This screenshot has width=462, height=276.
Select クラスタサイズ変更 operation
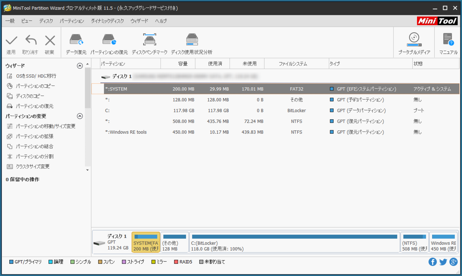click(x=33, y=166)
